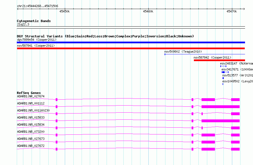Select the esv3417671 blue variant glyph
Image resolution: width=253 pixels, height=165 pixels.
(225, 72)
